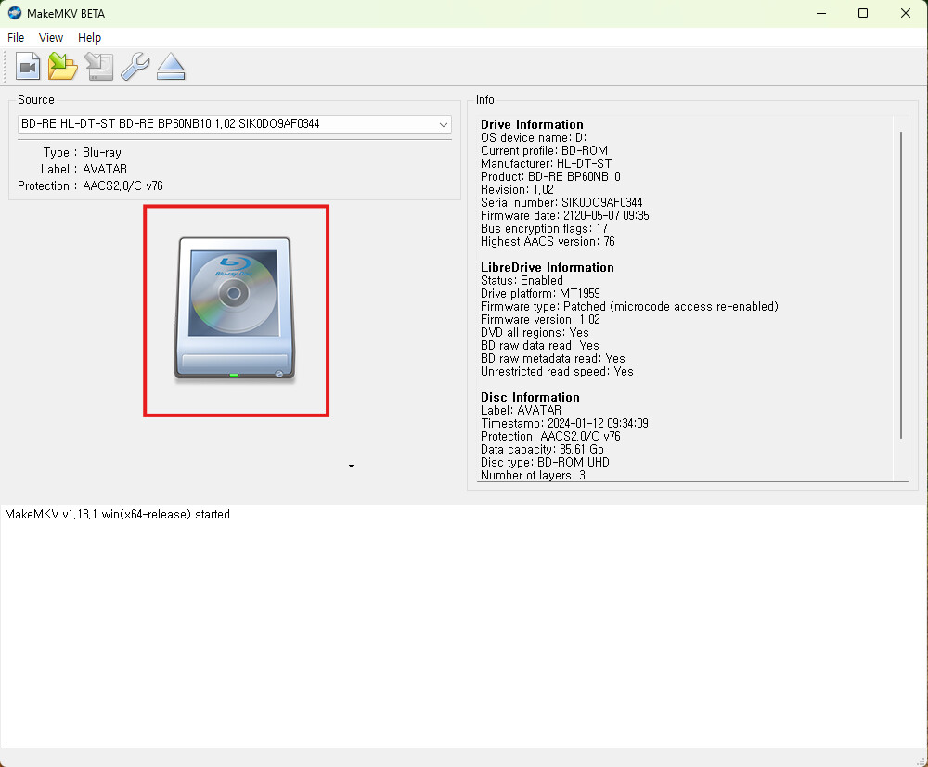Screen dimensions: 928x767
Task: Maximize the MakeMKV BETA window
Action: (863, 13)
